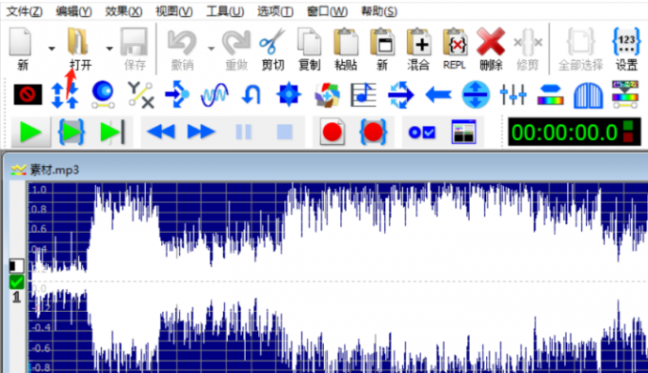The image size is (648, 373).
Task: Click play-to-end button with vertical bar
Action: click(112, 133)
